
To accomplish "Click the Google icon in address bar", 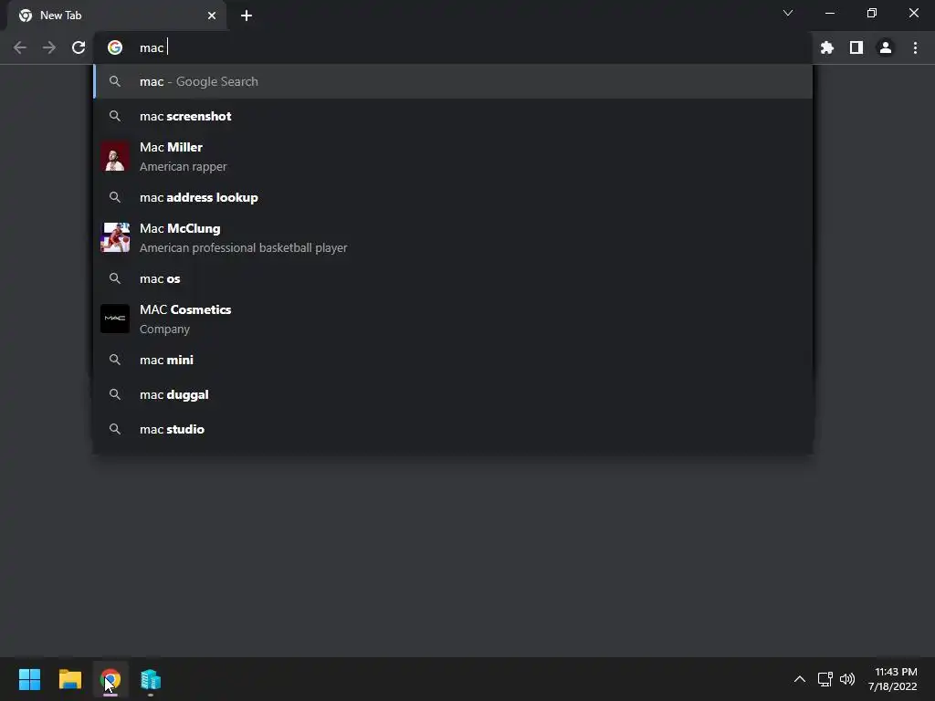I will [115, 47].
